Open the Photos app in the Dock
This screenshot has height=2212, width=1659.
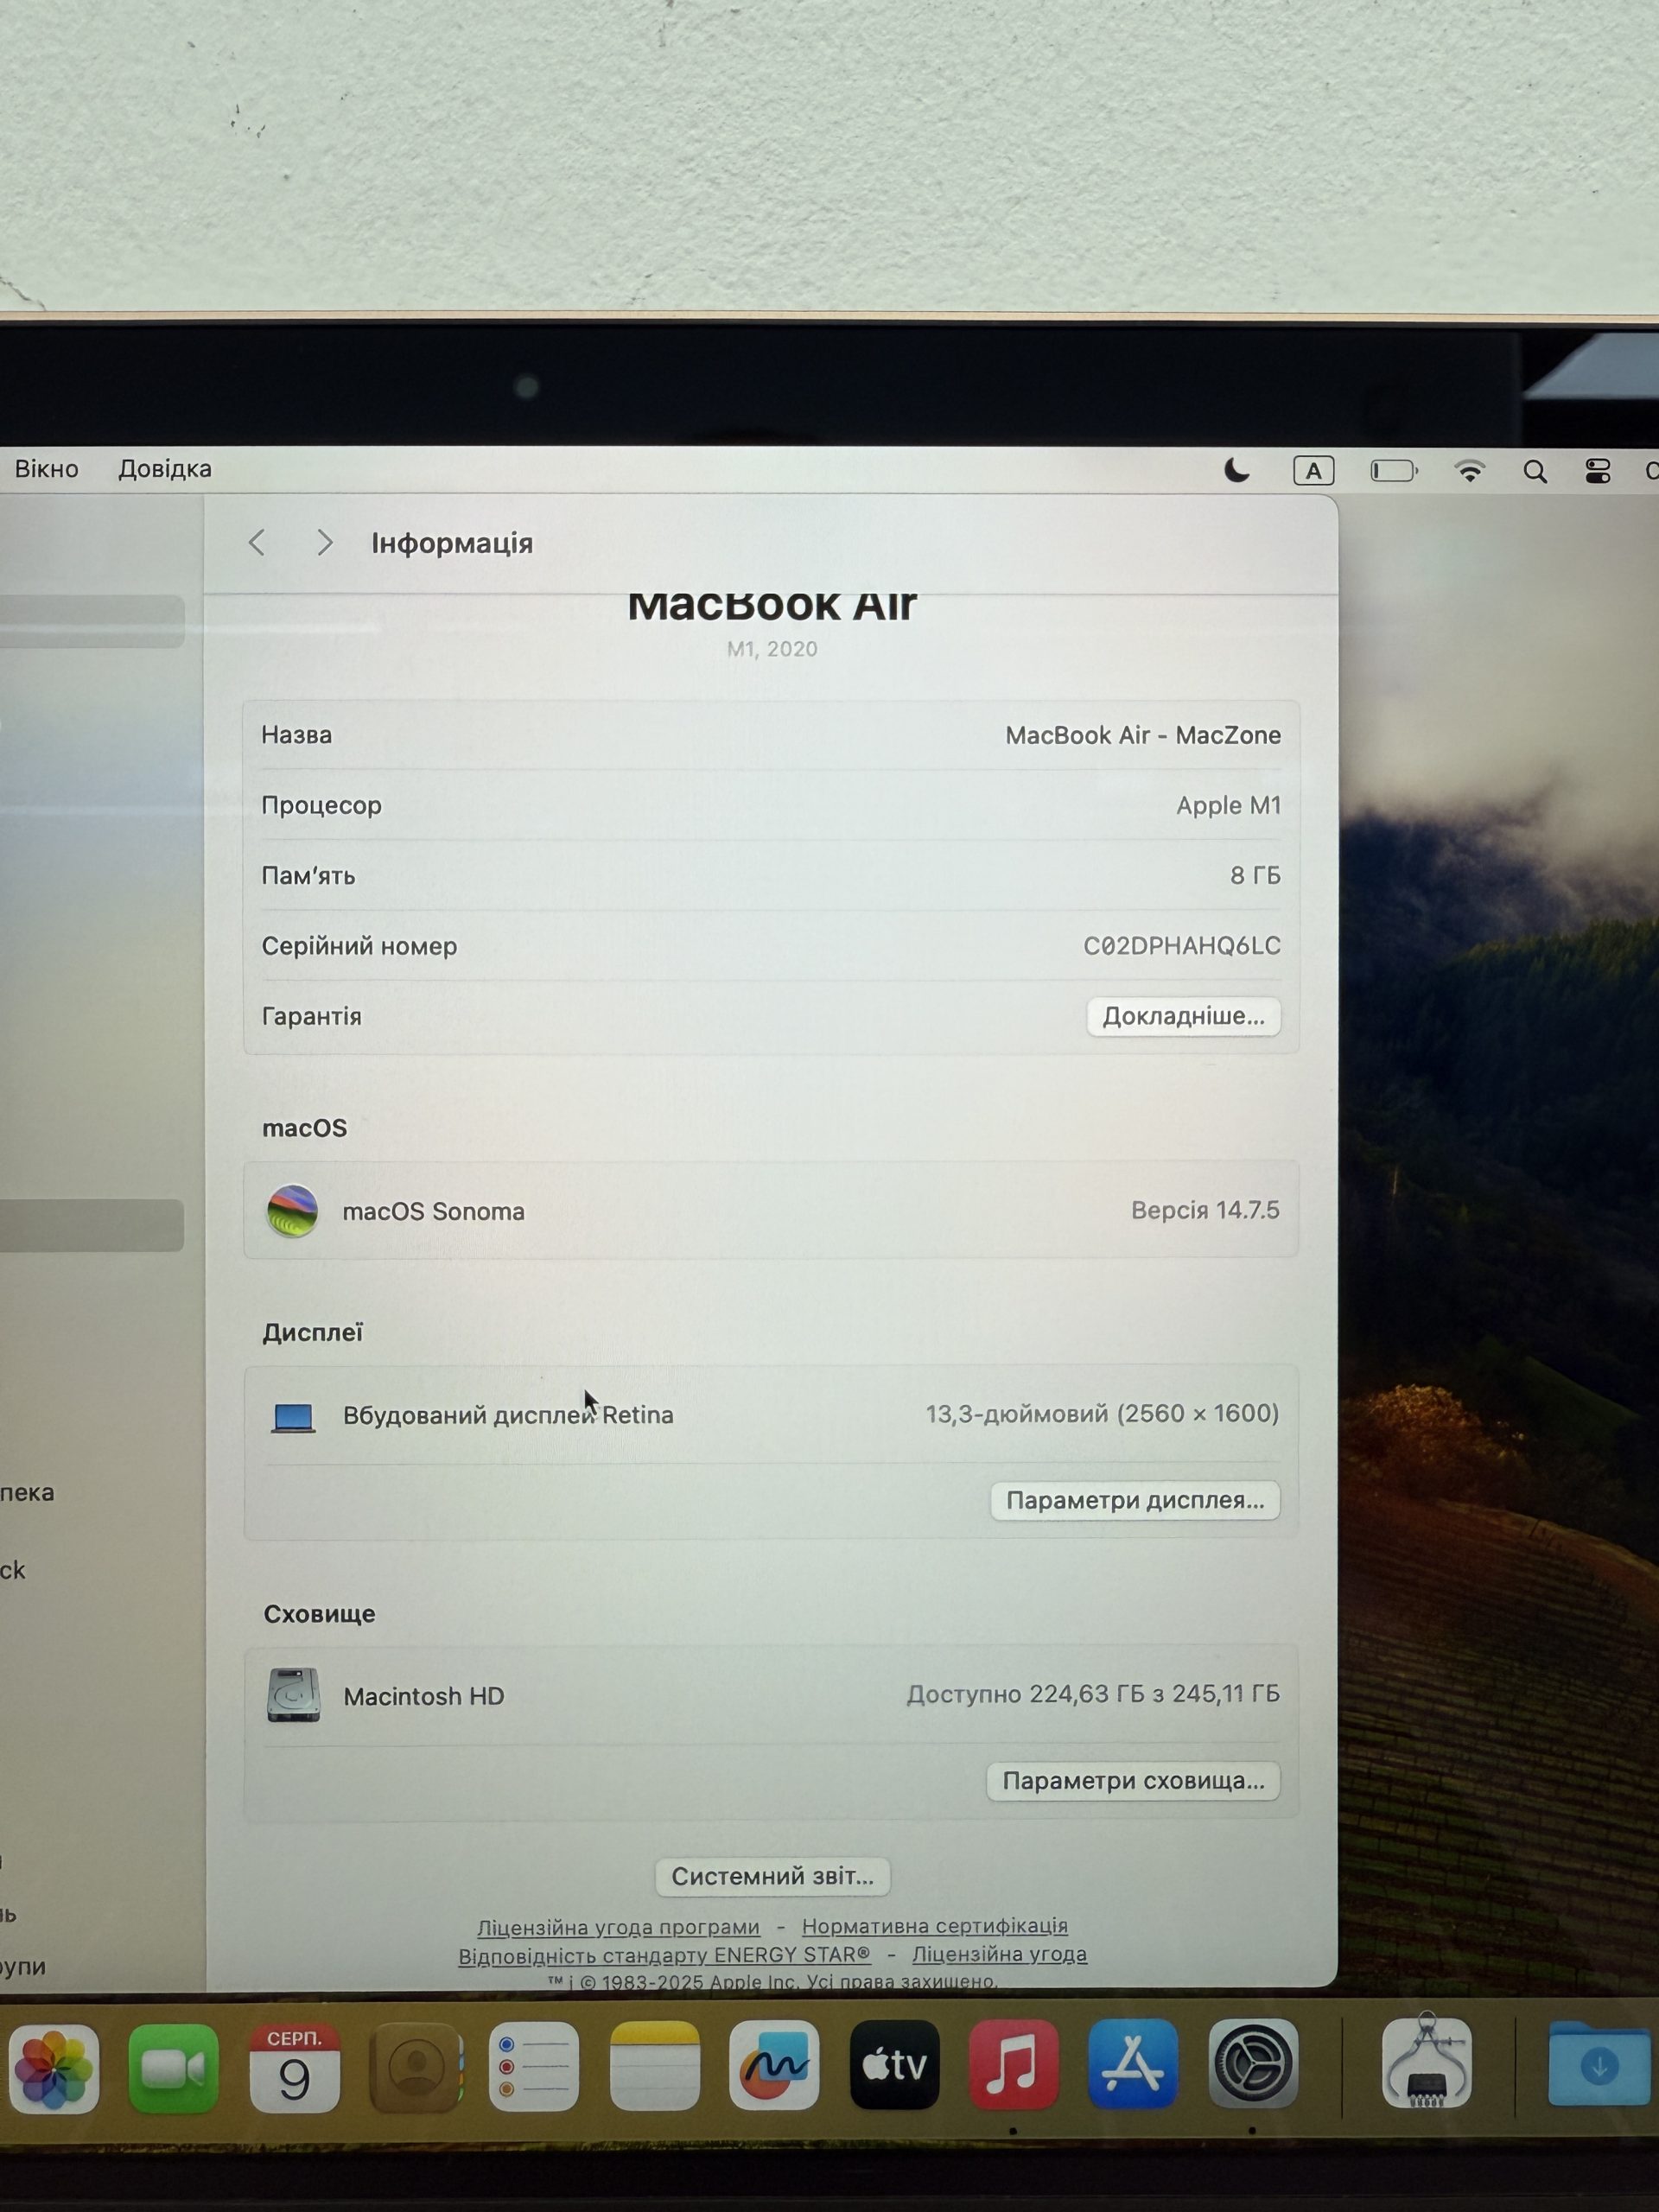click(54, 2069)
